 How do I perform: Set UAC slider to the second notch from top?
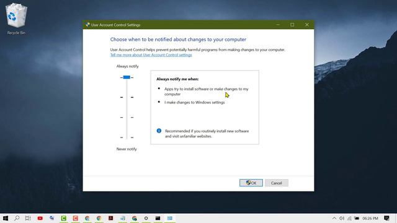coord(127,97)
